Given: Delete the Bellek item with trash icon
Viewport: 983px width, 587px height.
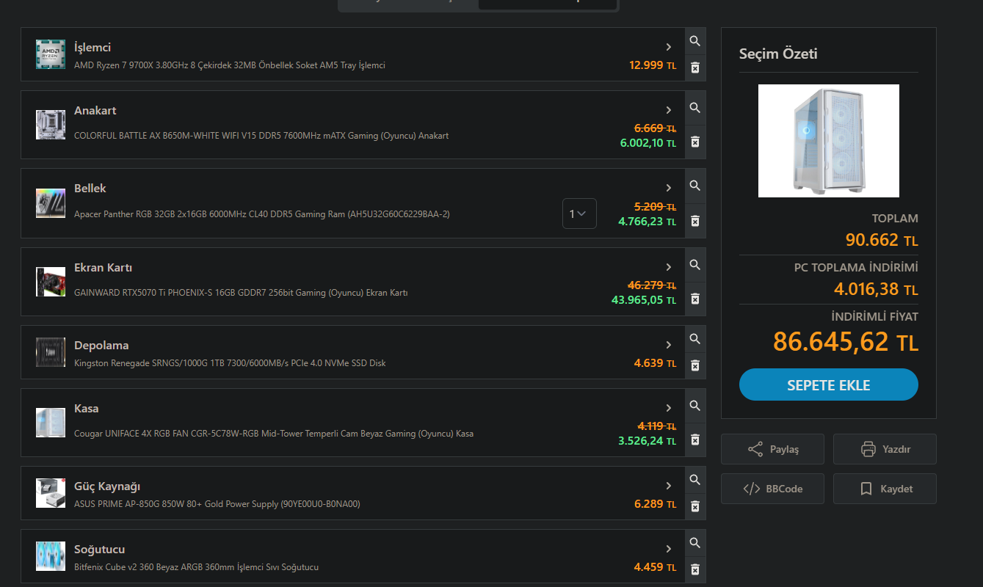Looking at the screenshot, I should (694, 221).
